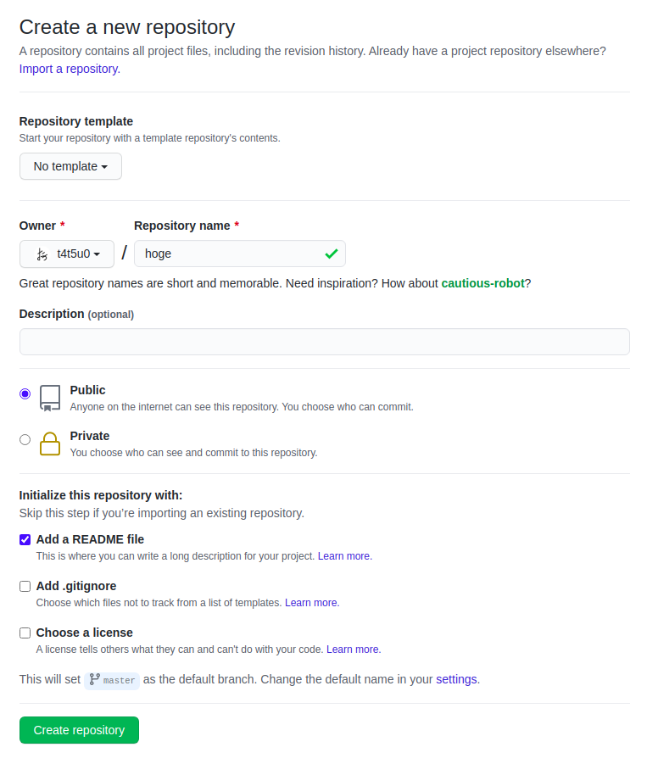Uncheck Add a README file
The height and width of the screenshot is (775, 658).
pos(25,539)
